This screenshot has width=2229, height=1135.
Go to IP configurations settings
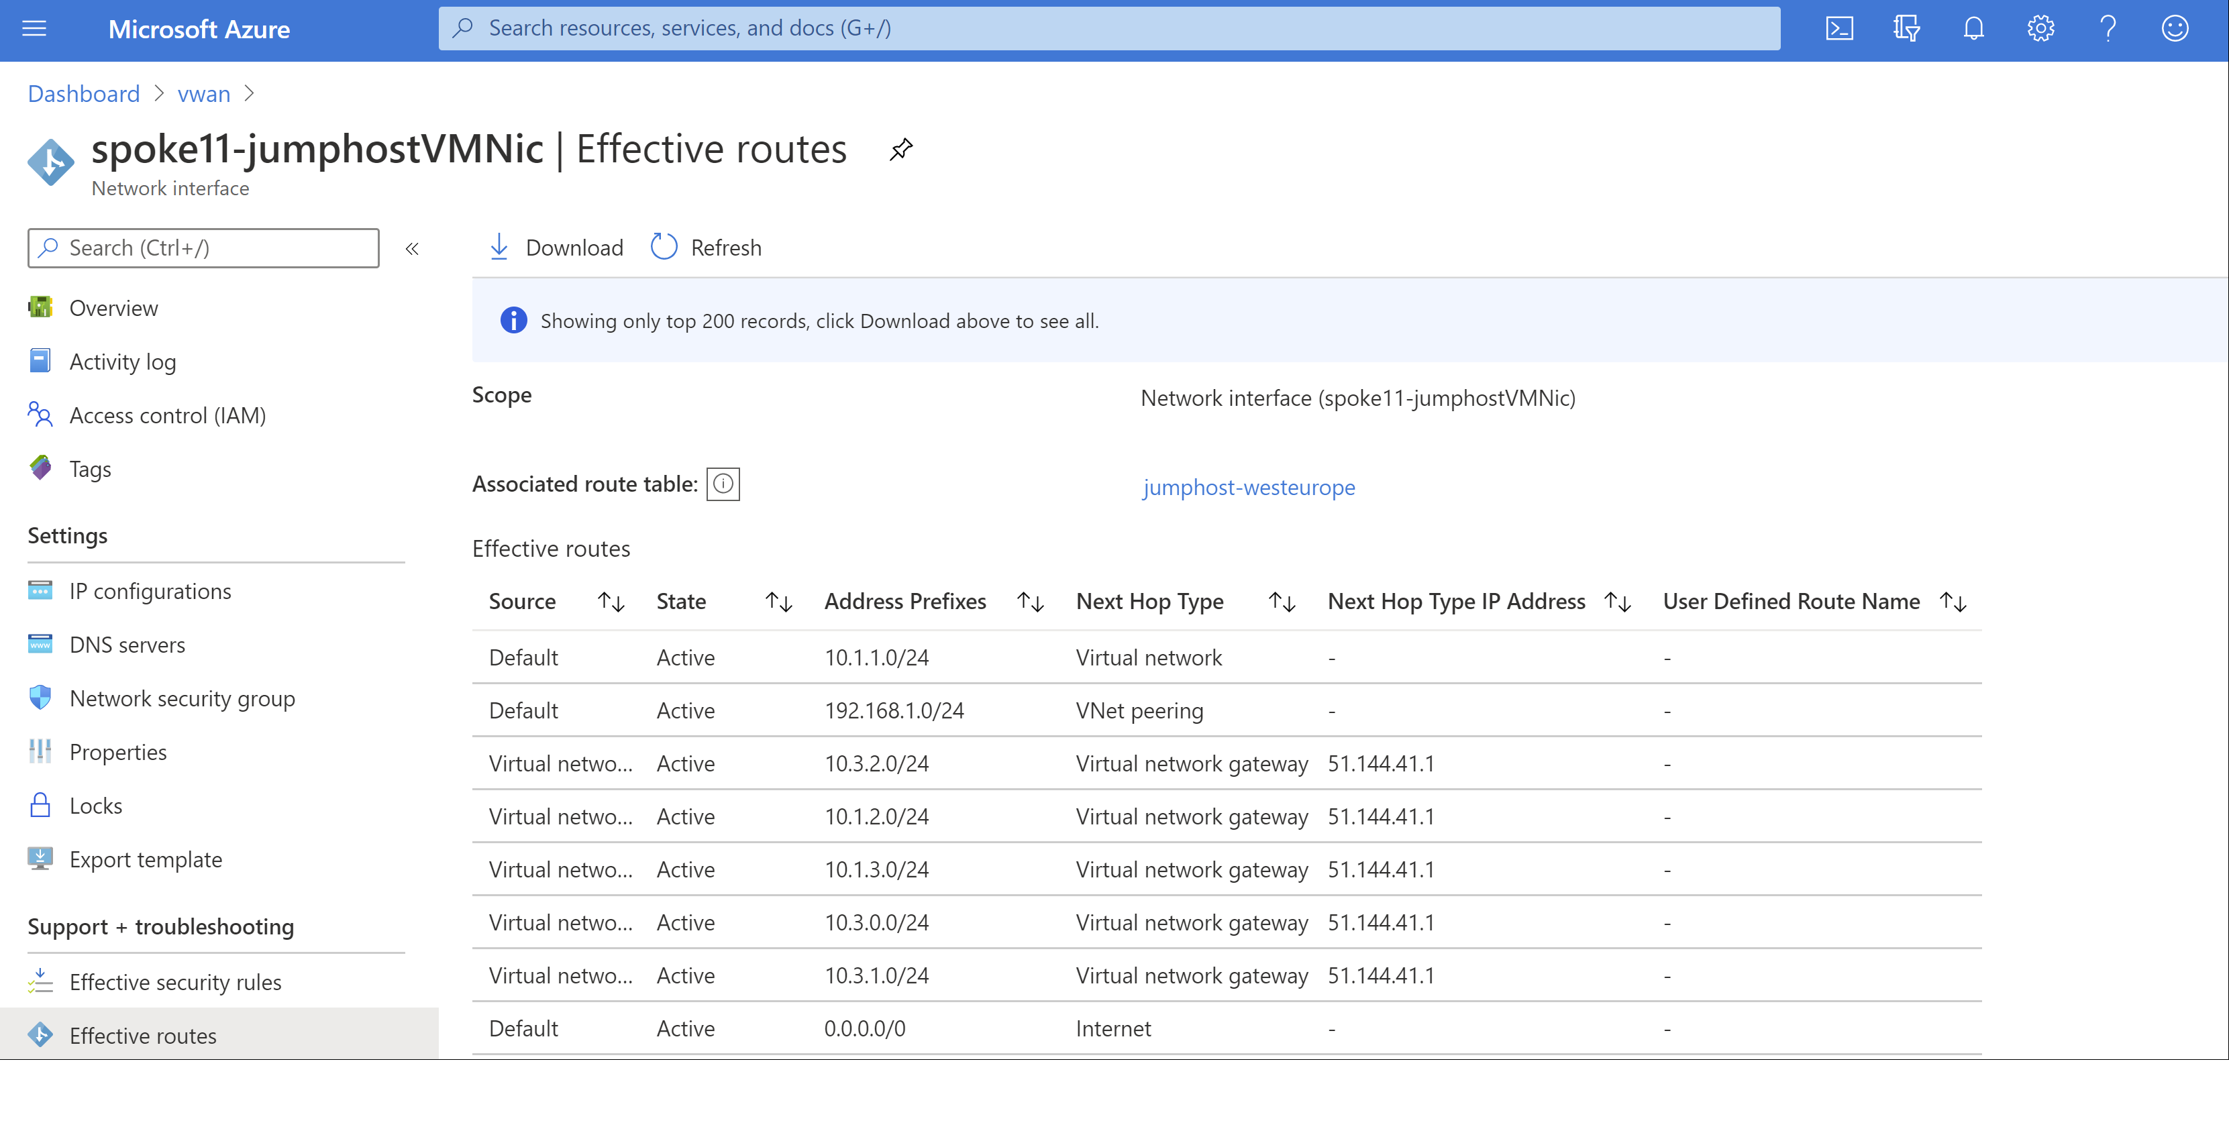[150, 591]
